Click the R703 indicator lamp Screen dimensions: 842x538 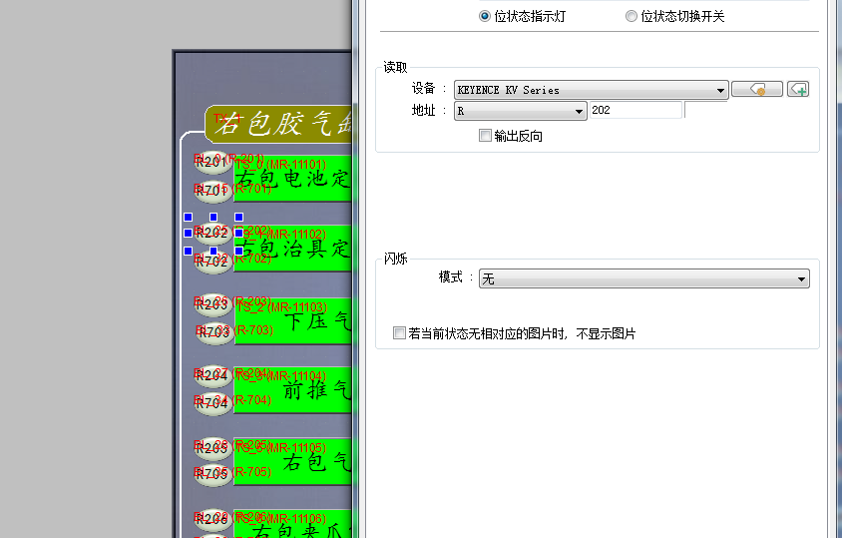click(212, 332)
